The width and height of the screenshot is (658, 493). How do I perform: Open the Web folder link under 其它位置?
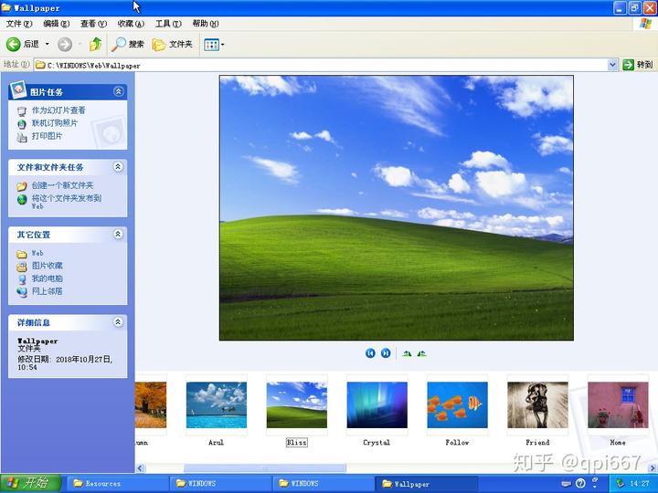37,253
